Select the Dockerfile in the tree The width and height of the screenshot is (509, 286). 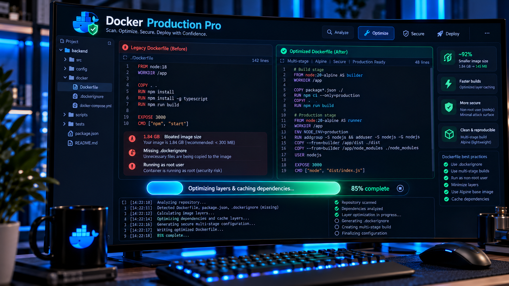tap(85, 87)
